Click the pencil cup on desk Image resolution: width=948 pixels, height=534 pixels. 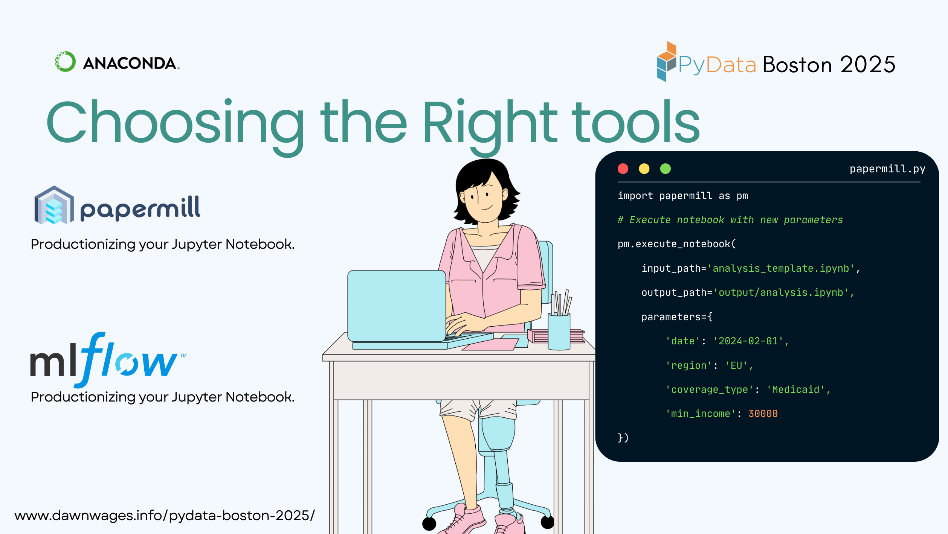(x=559, y=331)
